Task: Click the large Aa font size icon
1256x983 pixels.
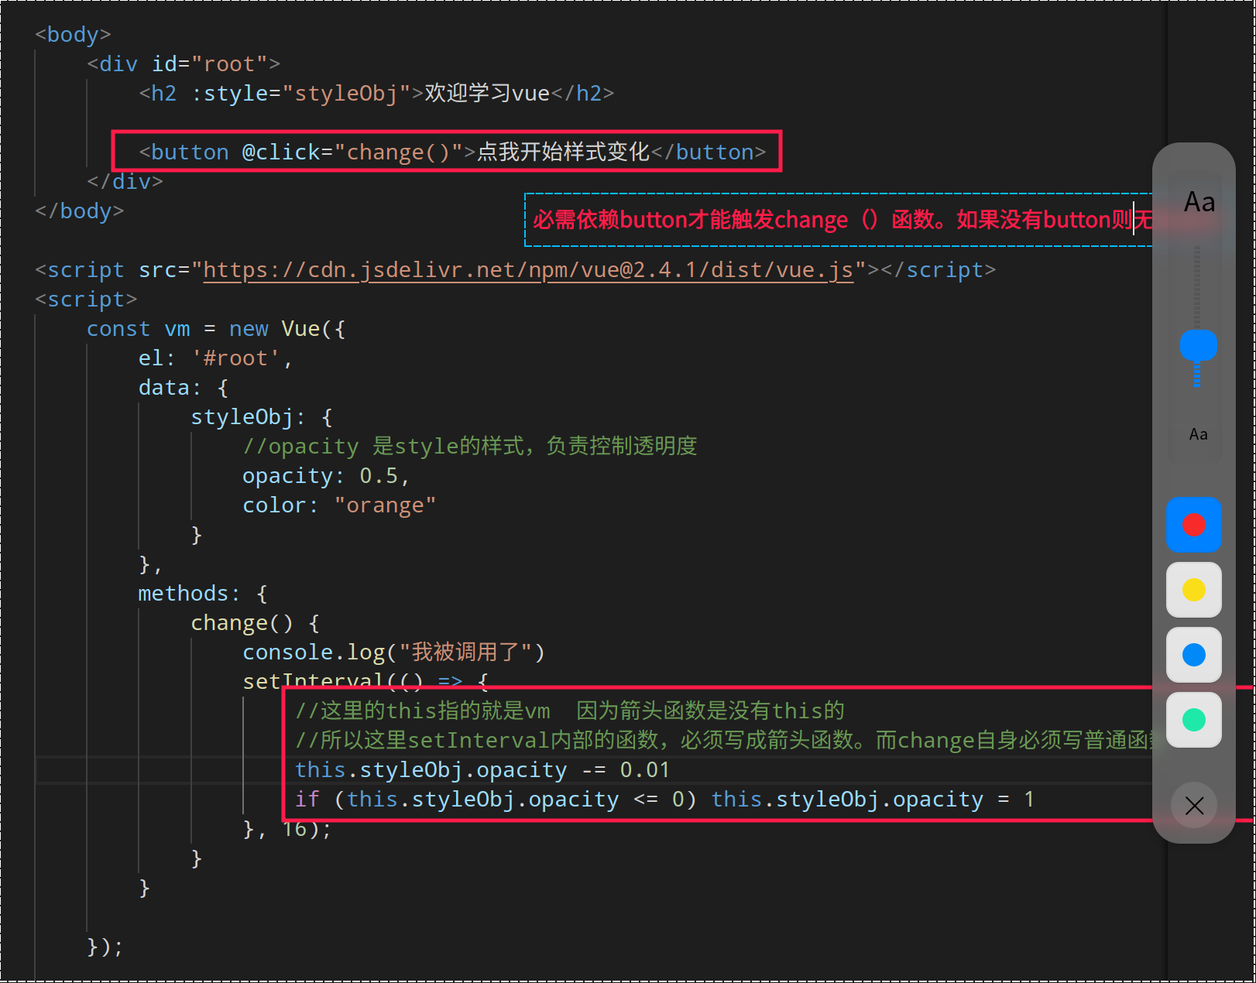Action: [x=1199, y=202]
